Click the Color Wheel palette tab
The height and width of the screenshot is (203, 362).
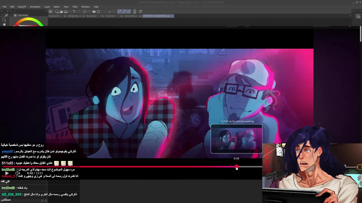pyautogui.click(x=21, y=16)
